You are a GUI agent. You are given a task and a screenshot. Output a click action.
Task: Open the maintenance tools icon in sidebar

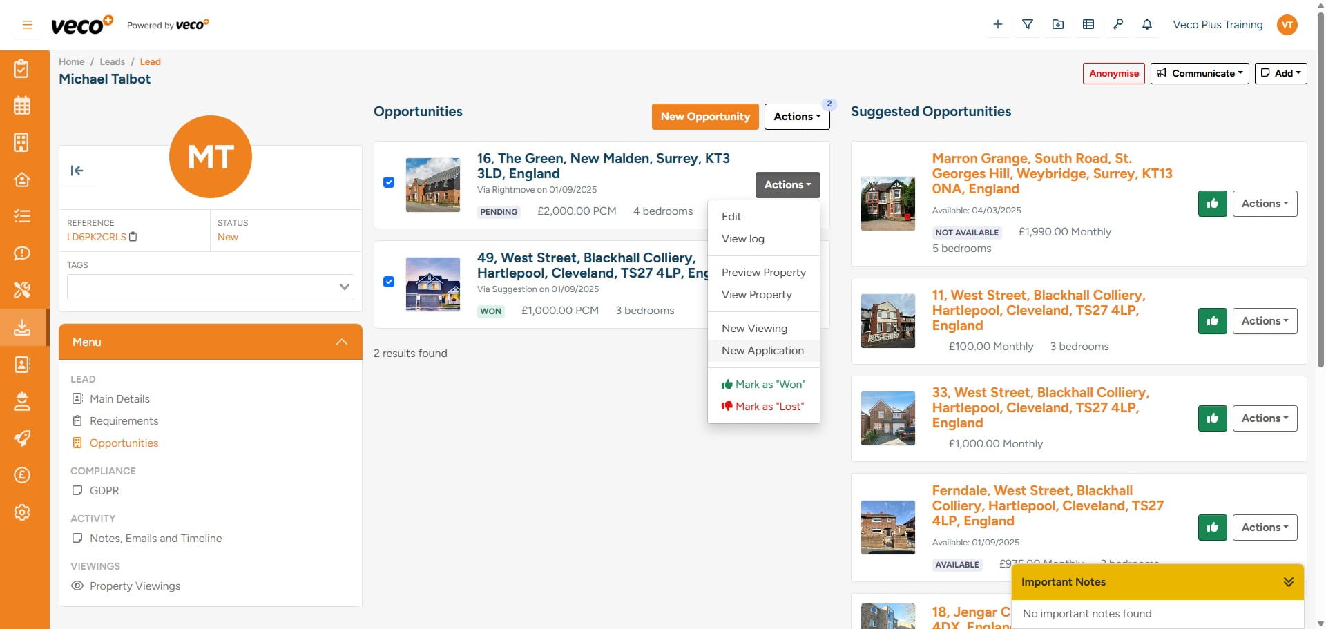pos(22,290)
